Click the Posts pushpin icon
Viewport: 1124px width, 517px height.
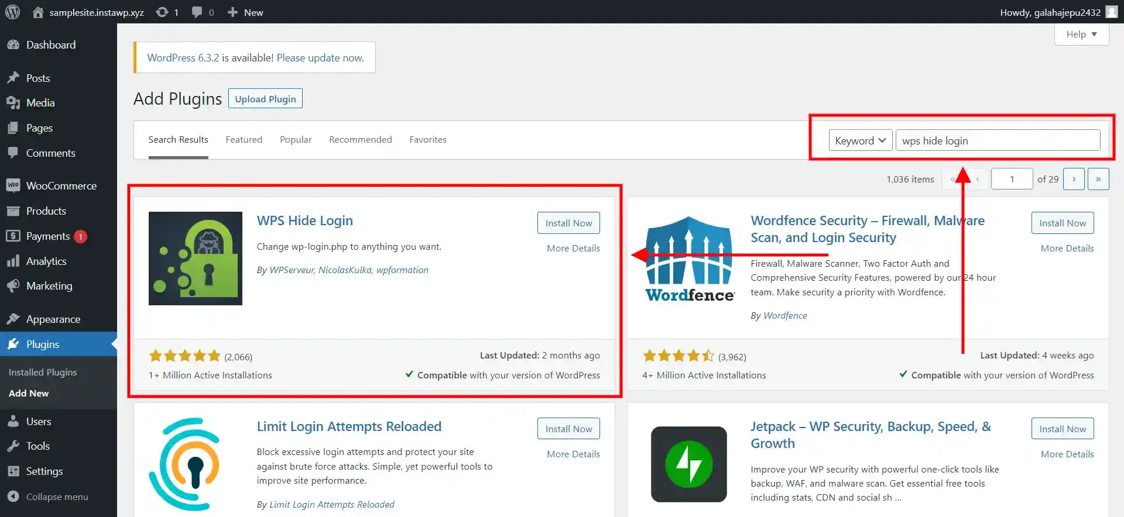pyautogui.click(x=13, y=78)
